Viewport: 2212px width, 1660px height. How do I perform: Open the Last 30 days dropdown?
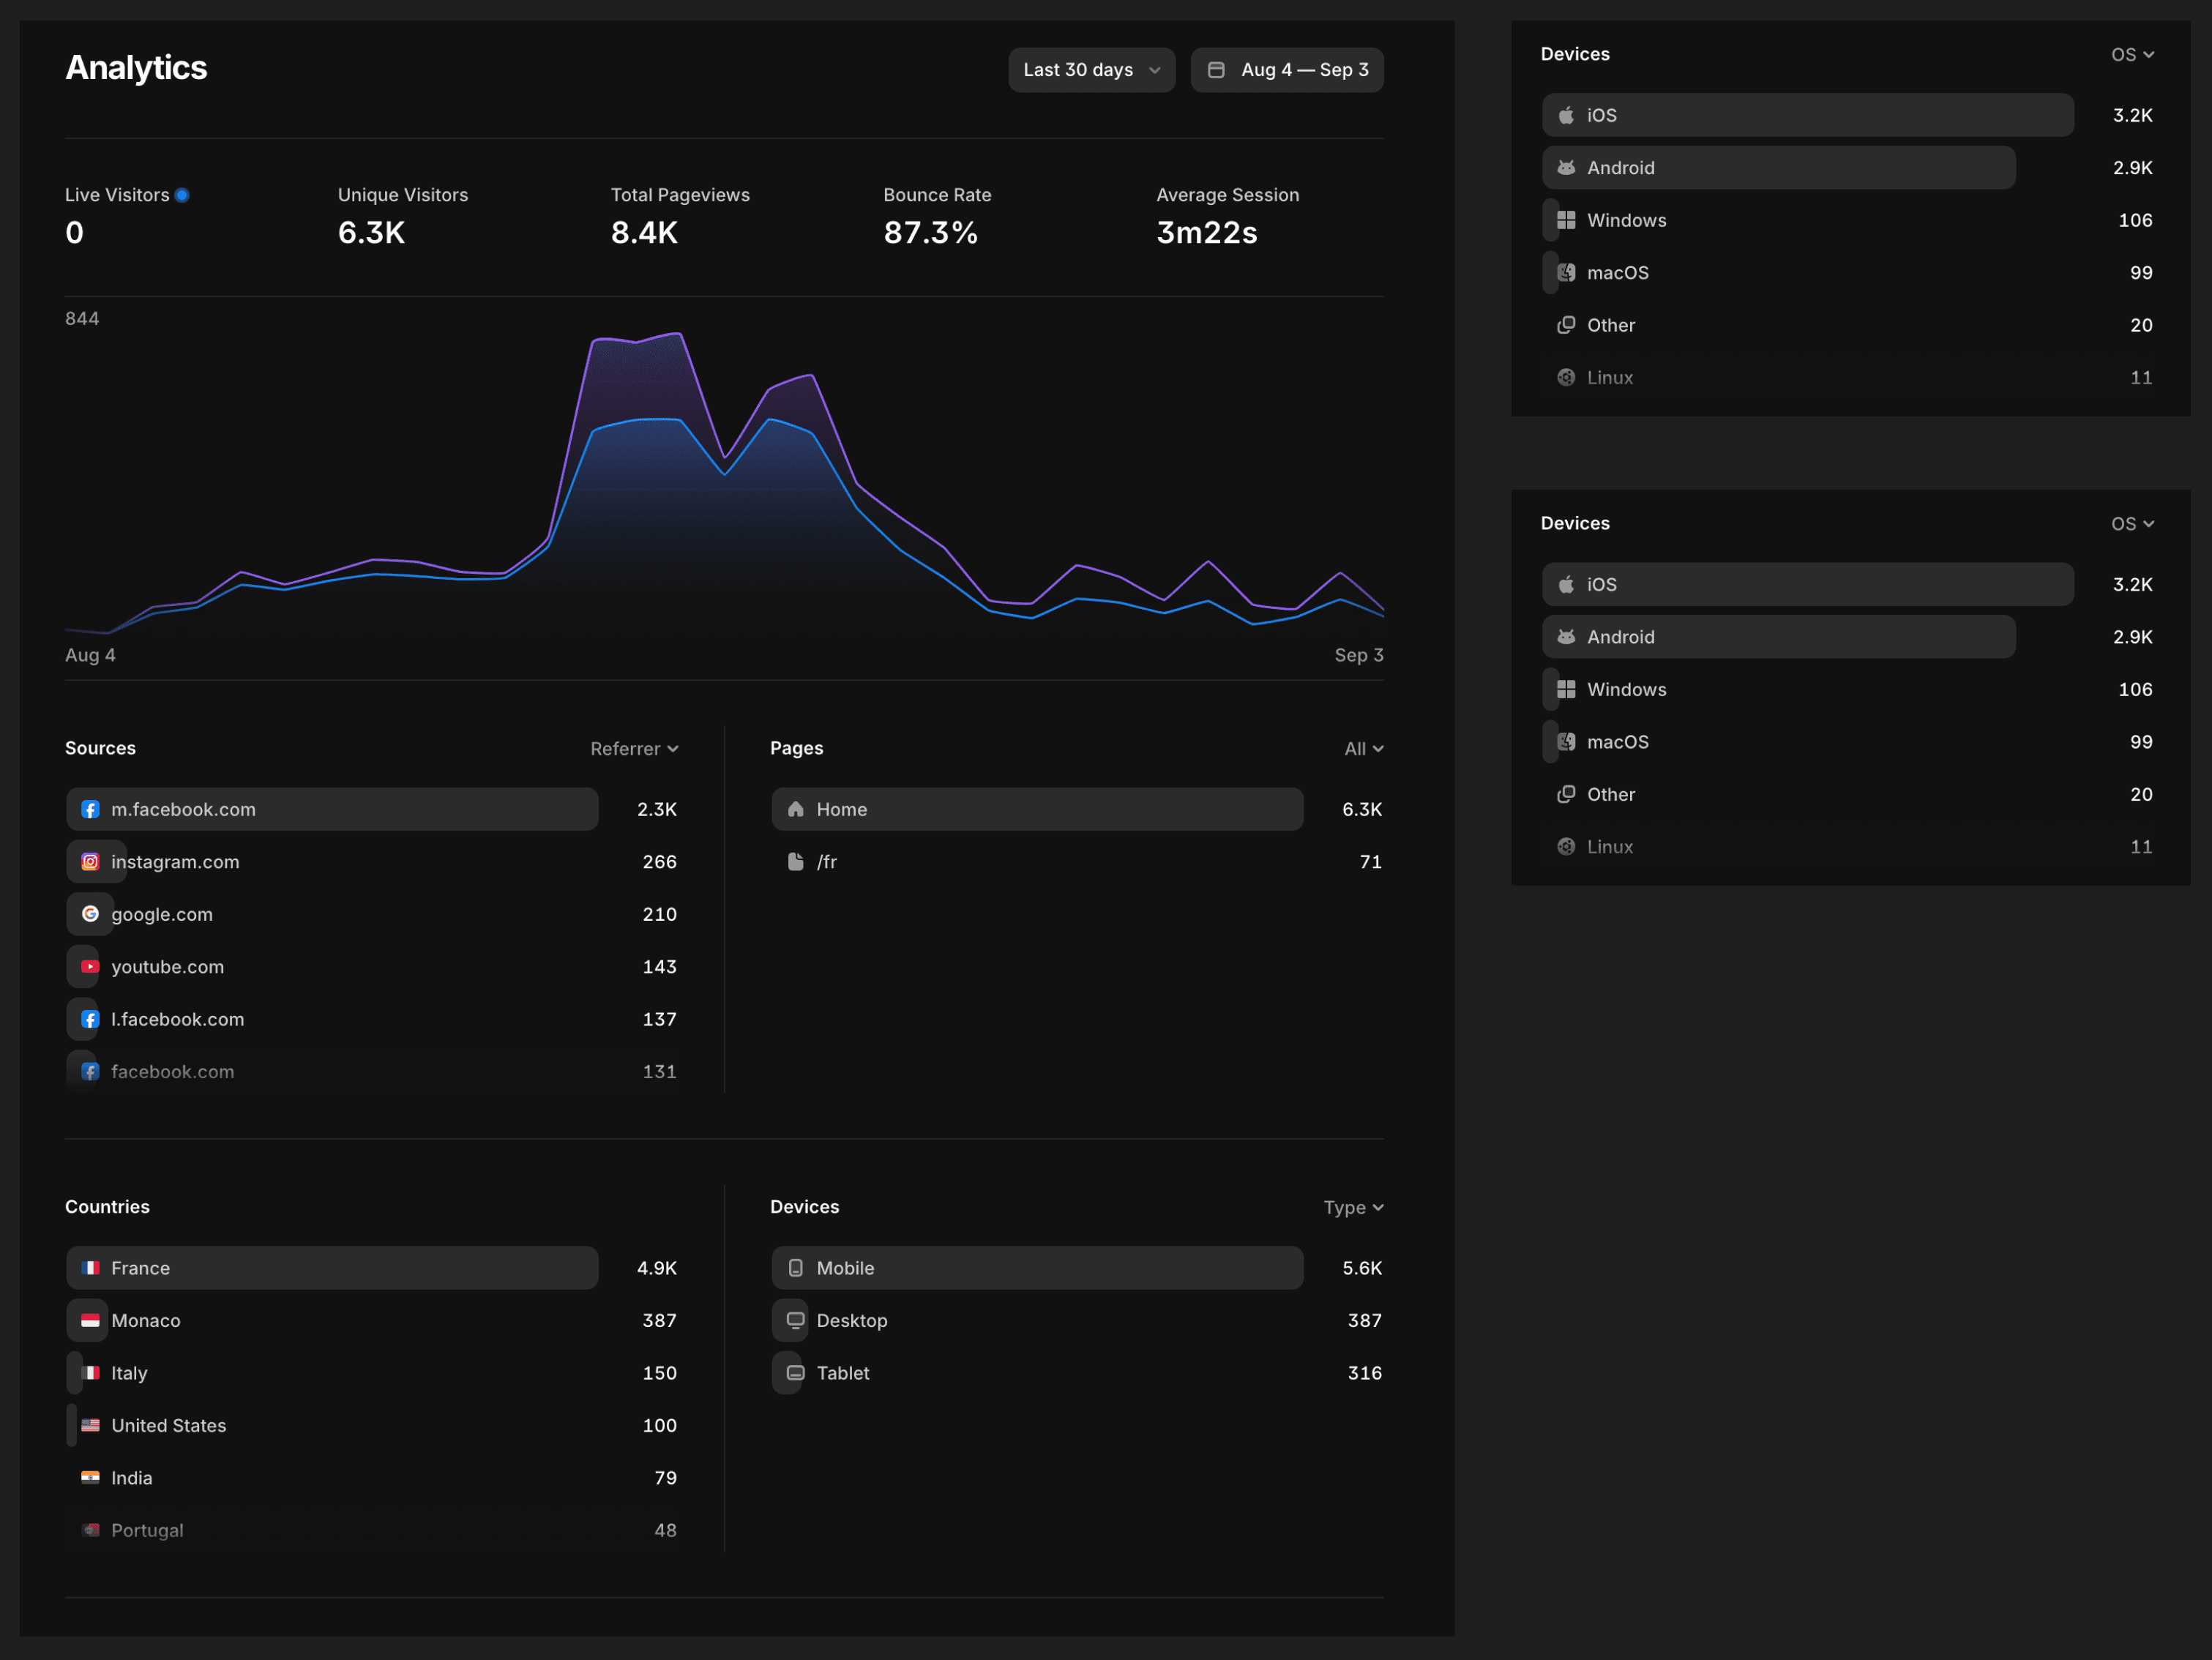[x=1091, y=70]
